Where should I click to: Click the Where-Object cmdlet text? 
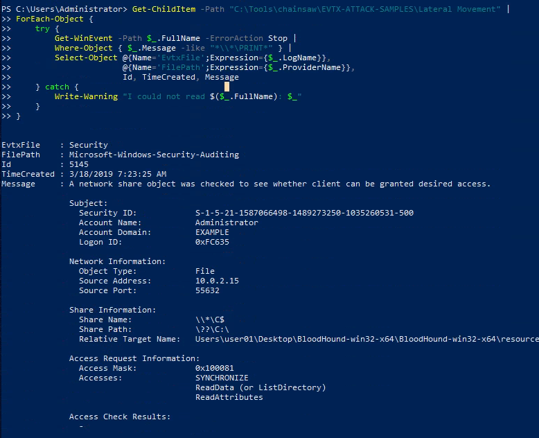point(84,48)
